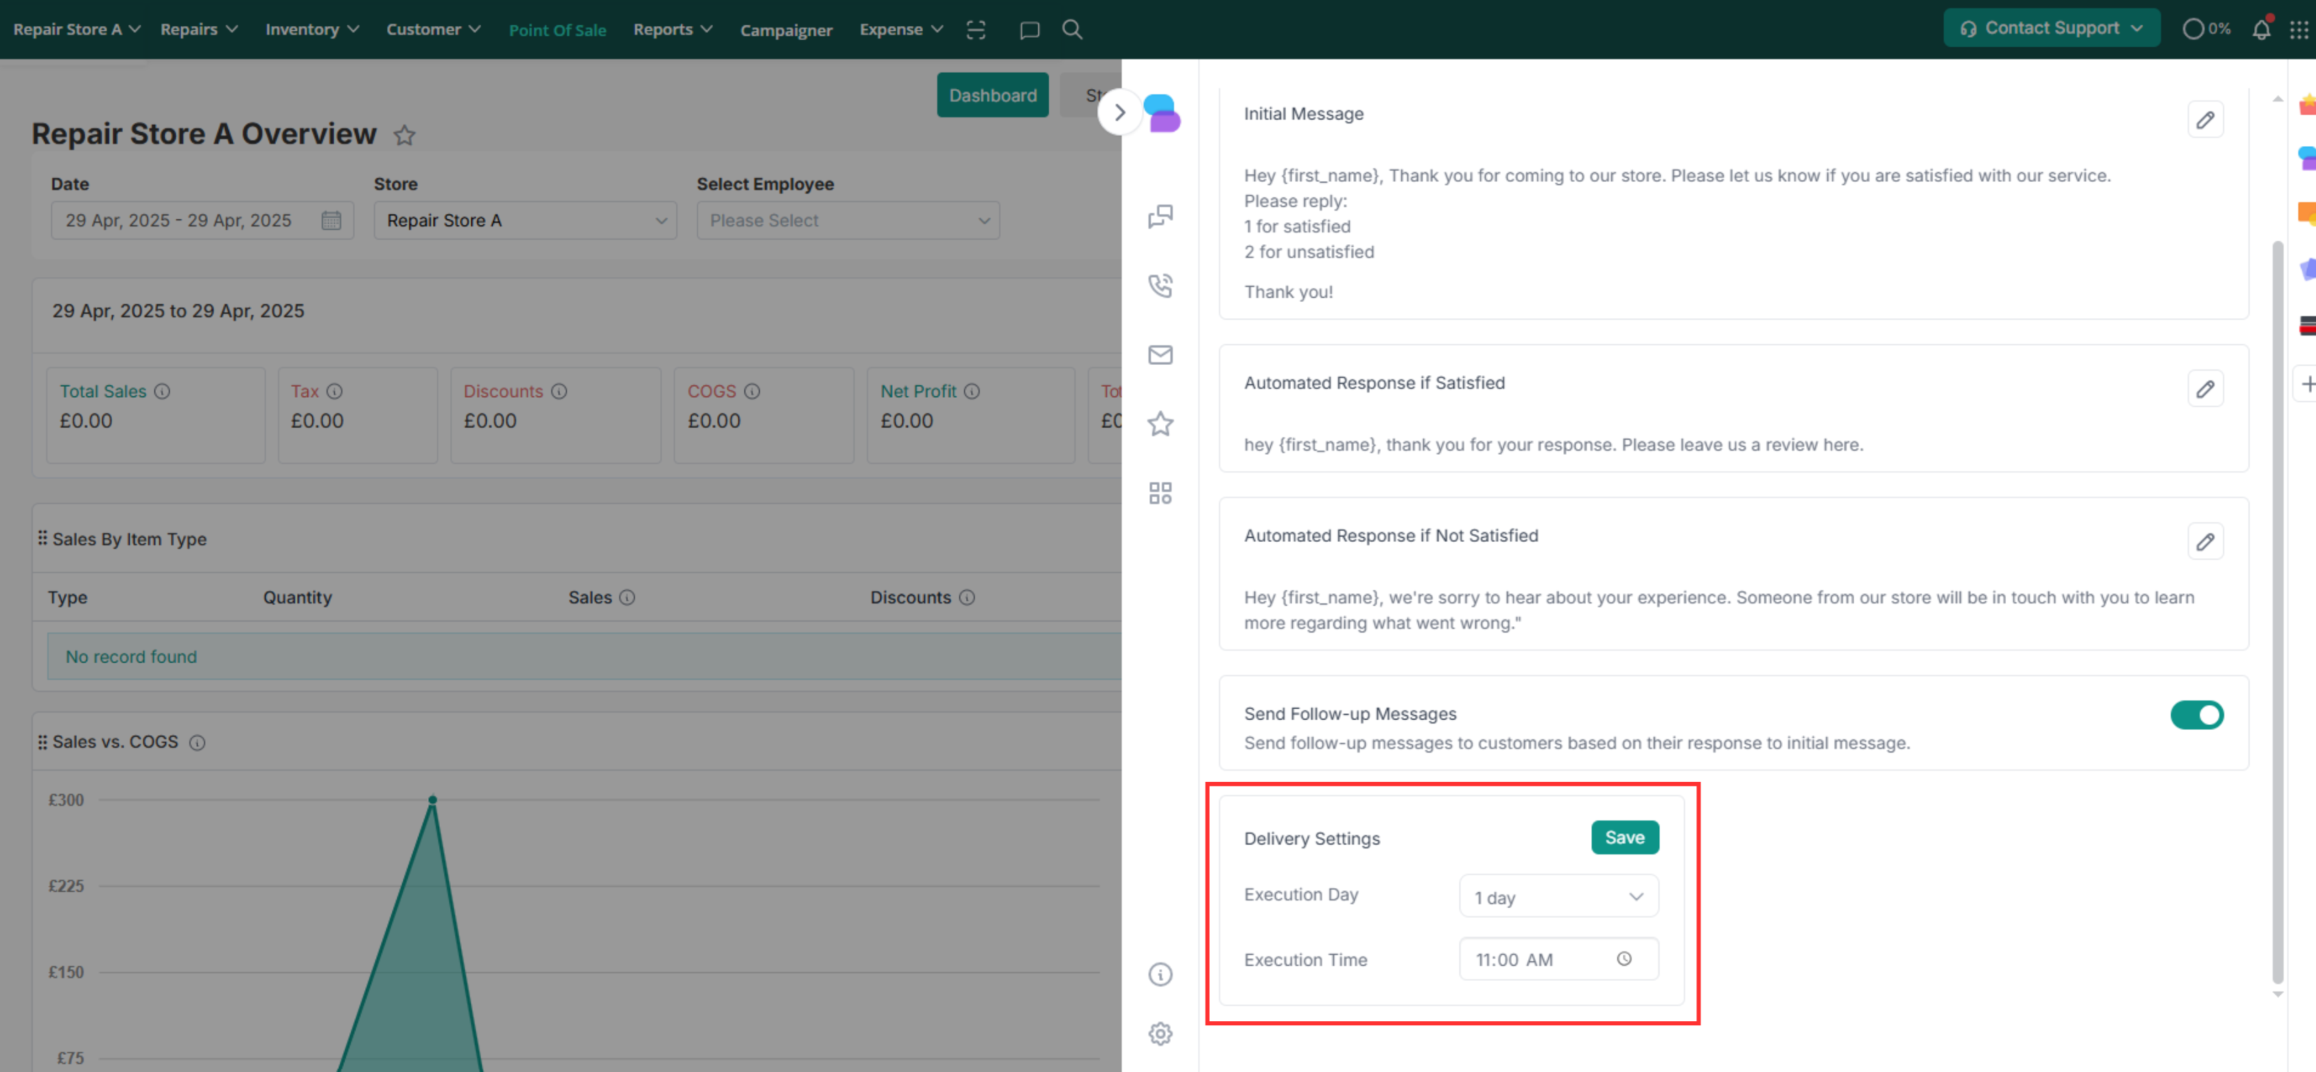Open the Execution Day dropdown
Screen dimensions: 2316x1072
1558,897
